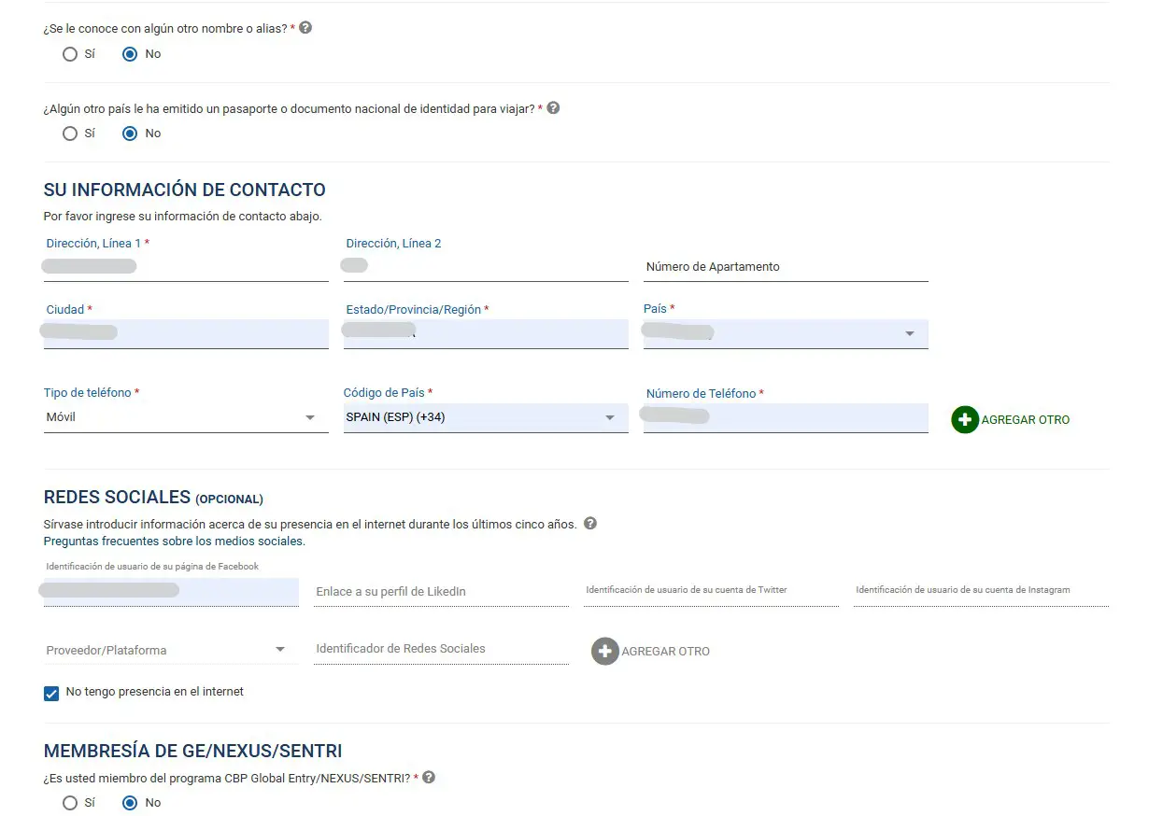The width and height of the screenshot is (1163, 816).
Task: Select Sí for known by another alias
Action: [70, 54]
